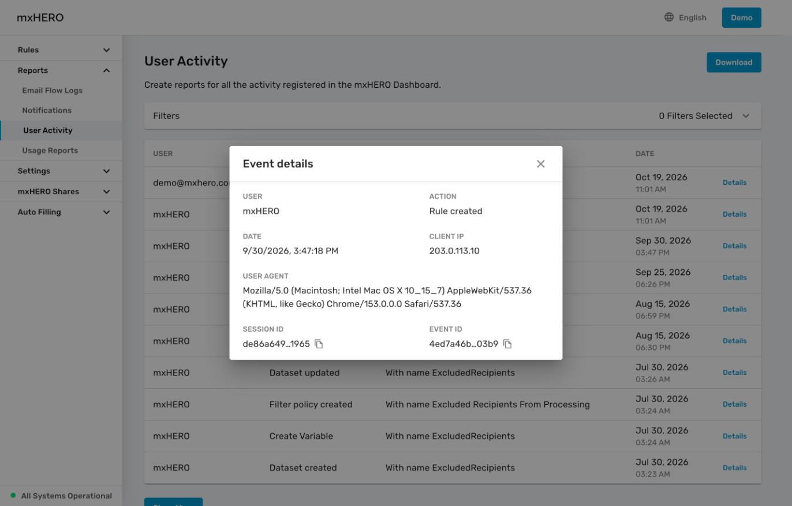792x506 pixels.
Task: Open Usage Reports page
Action: pos(50,151)
